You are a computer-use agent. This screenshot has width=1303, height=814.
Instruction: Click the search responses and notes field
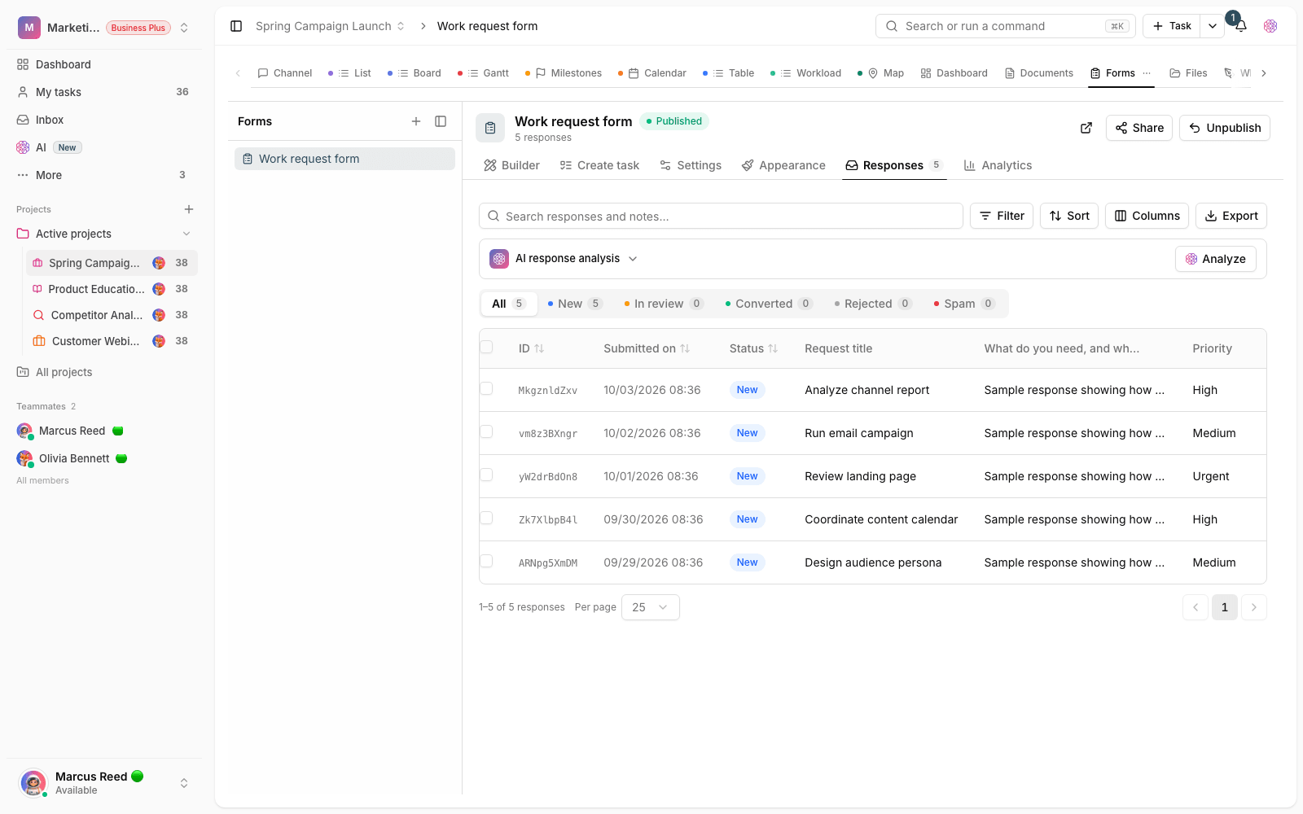coord(721,216)
